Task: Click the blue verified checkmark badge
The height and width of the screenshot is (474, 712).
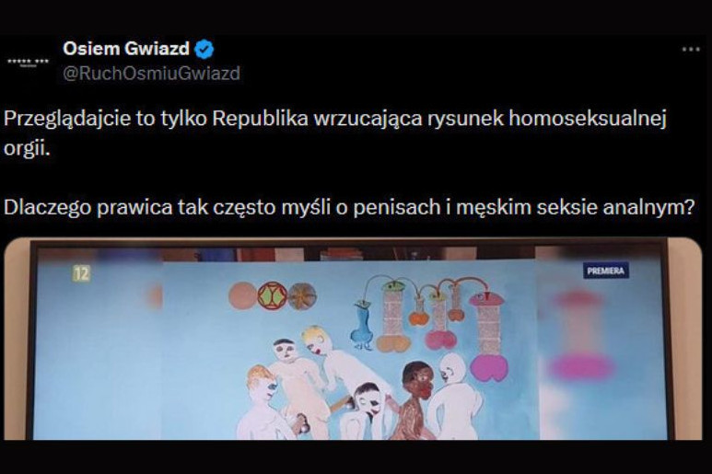Action: [204, 49]
